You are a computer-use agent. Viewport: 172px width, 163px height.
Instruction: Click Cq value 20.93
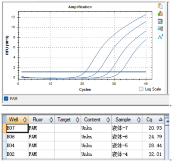(x=155, y=128)
